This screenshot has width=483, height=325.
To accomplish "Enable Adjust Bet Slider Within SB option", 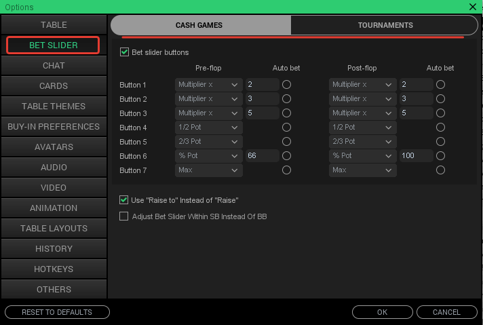I will 124,216.
